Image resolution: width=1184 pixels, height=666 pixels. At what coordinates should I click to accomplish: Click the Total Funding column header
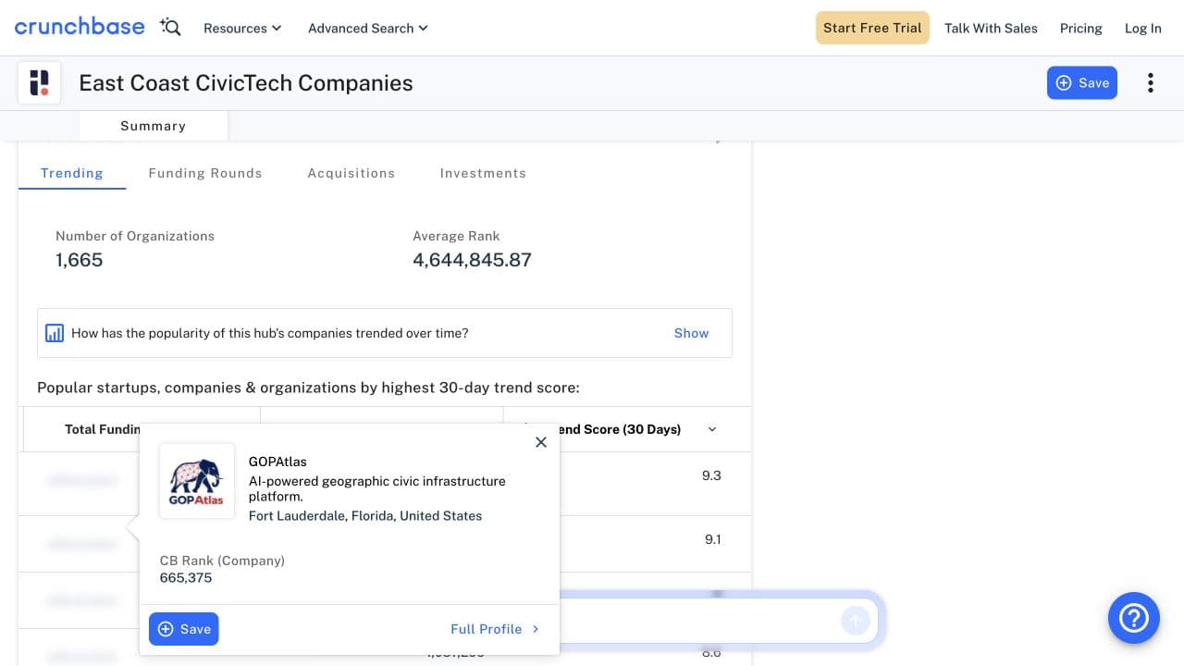coord(102,429)
